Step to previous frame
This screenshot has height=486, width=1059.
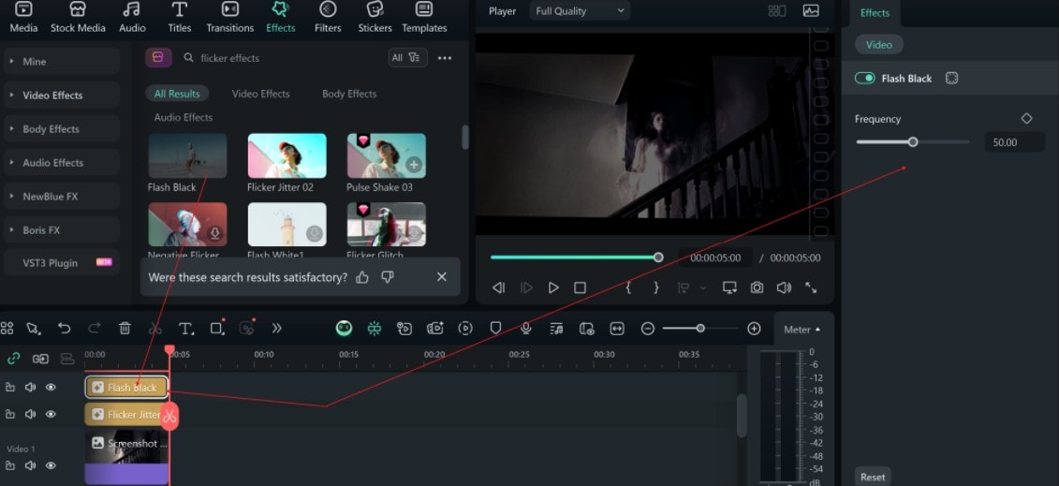(498, 287)
